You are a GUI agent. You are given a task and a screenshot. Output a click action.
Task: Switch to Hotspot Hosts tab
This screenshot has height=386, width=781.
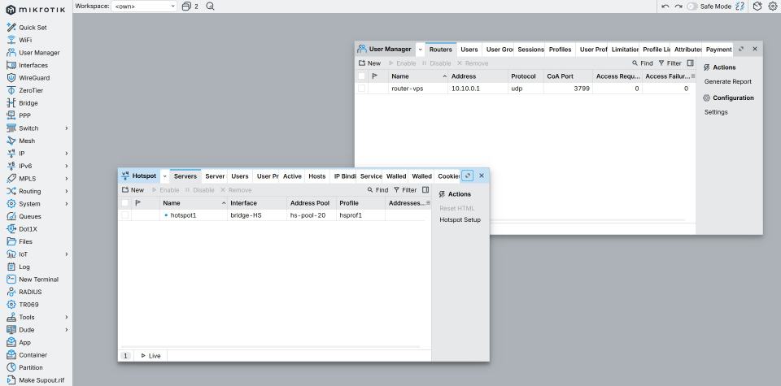pyautogui.click(x=316, y=176)
